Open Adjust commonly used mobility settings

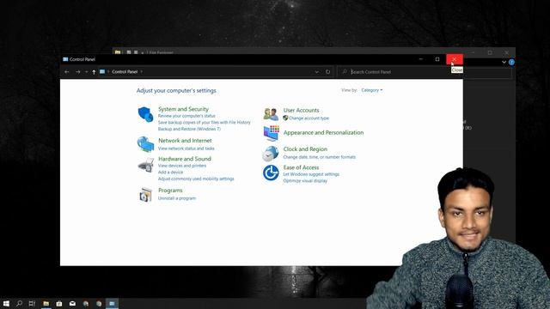(196, 179)
